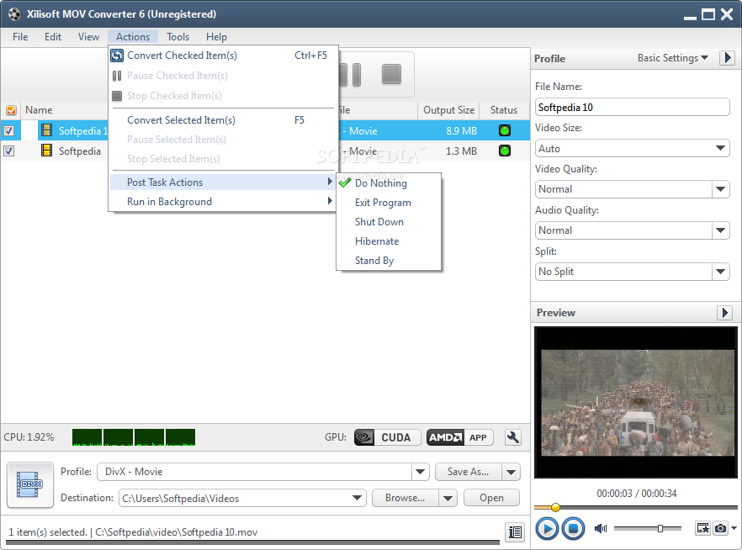Click the preview seek slider thumb
742x550 pixels.
555,507
